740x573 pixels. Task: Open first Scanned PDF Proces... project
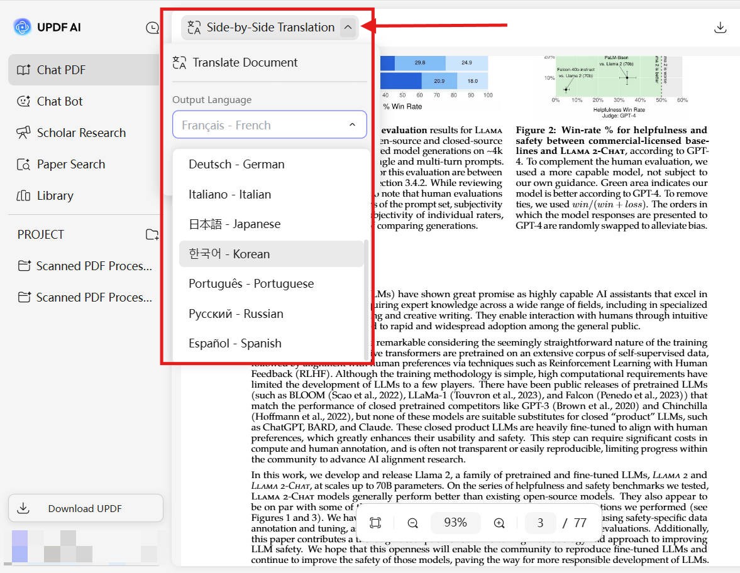coord(85,266)
